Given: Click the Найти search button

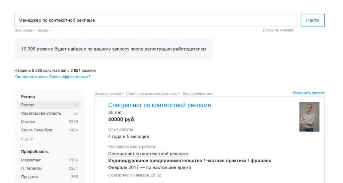Looking at the screenshot, I should point(313,20).
